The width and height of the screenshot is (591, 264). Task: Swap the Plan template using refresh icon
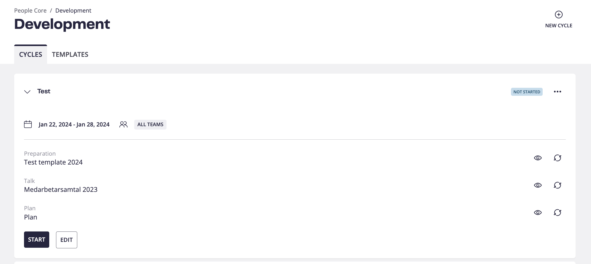[557, 212]
